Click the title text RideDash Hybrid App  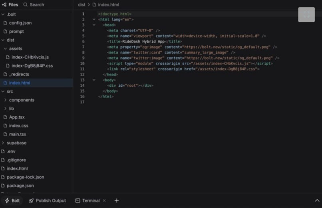tap(143, 42)
